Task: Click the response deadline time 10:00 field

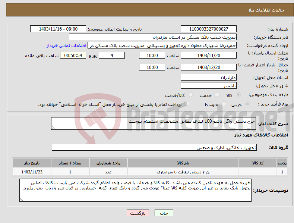Action: 152,55
